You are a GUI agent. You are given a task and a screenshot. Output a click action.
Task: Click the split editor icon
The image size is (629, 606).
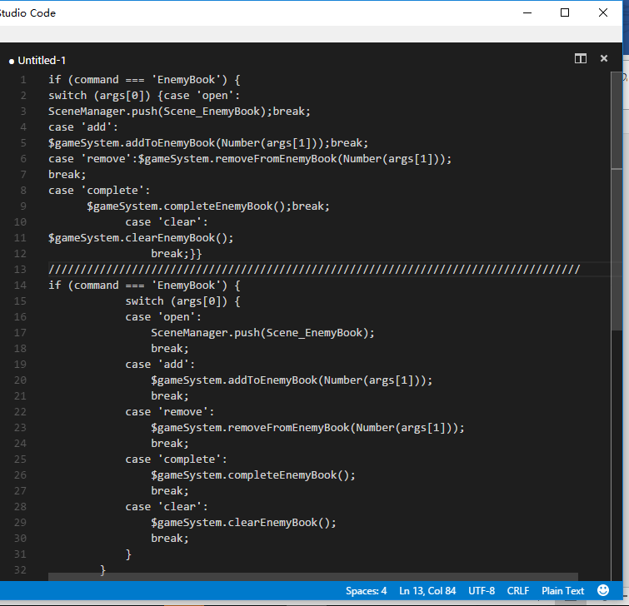click(580, 58)
